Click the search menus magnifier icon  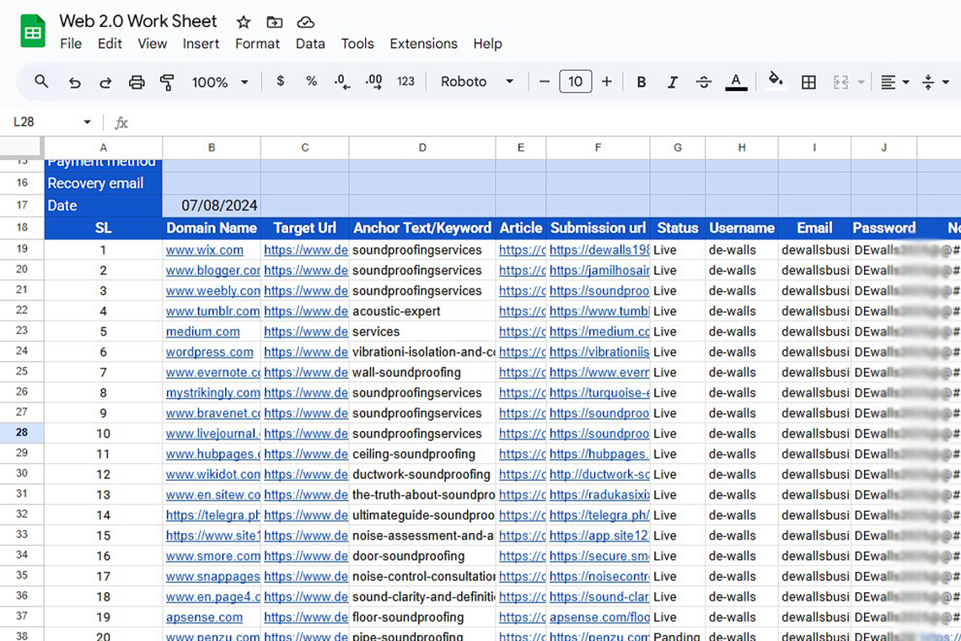[x=41, y=82]
